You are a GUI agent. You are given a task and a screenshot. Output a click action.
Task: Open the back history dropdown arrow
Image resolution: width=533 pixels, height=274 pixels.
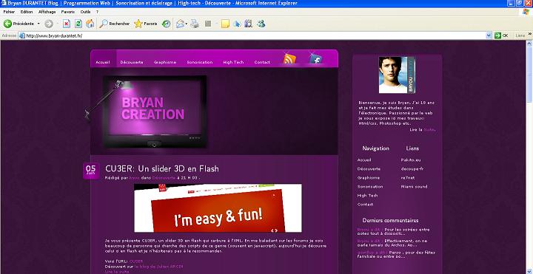click(38, 24)
